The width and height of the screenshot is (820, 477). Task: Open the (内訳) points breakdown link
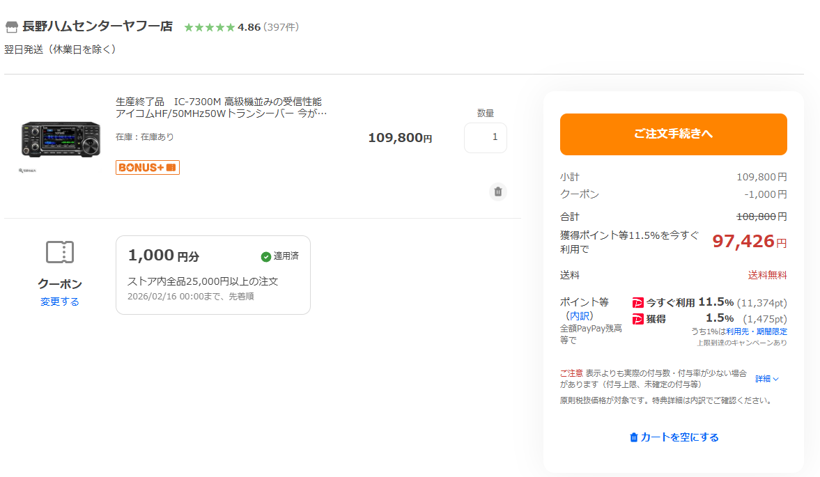[x=579, y=315]
